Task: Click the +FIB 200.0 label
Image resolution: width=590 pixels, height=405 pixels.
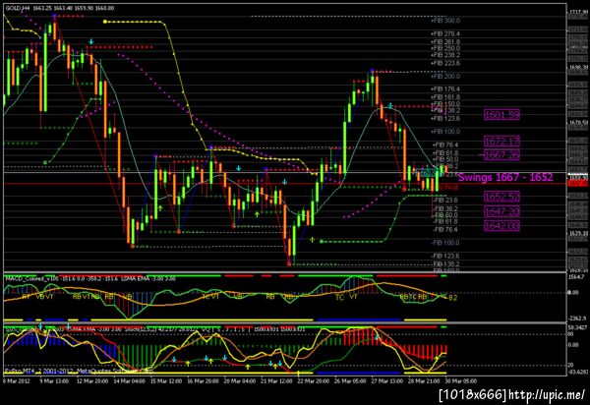Action: [x=445, y=77]
